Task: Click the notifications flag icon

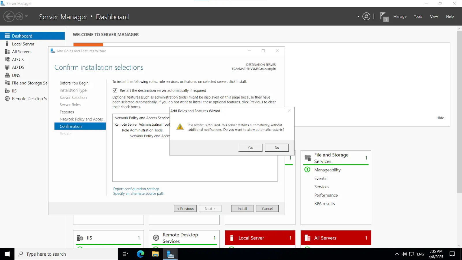Action: pos(383,16)
